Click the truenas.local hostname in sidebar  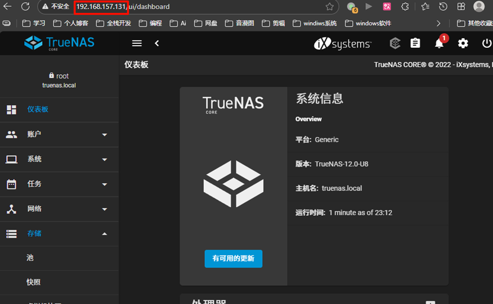[59, 85]
